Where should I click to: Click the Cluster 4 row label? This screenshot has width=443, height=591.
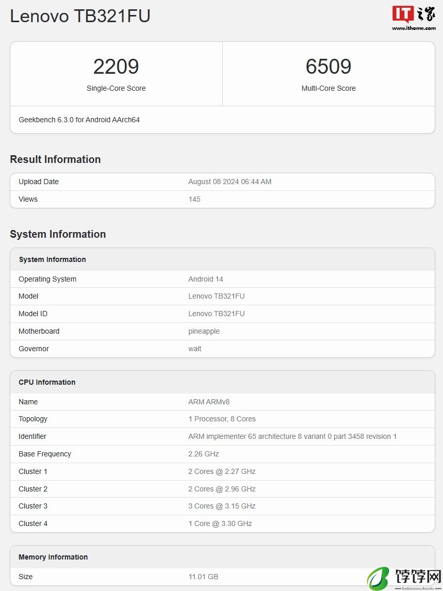point(33,523)
